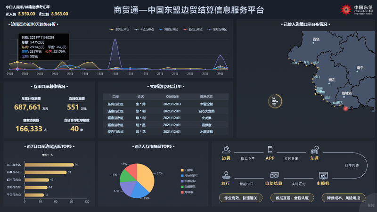The width and height of the screenshot is (377, 212).
Task: Click the 水口 port label on map
Action: pyautogui.click(x=317, y=77)
